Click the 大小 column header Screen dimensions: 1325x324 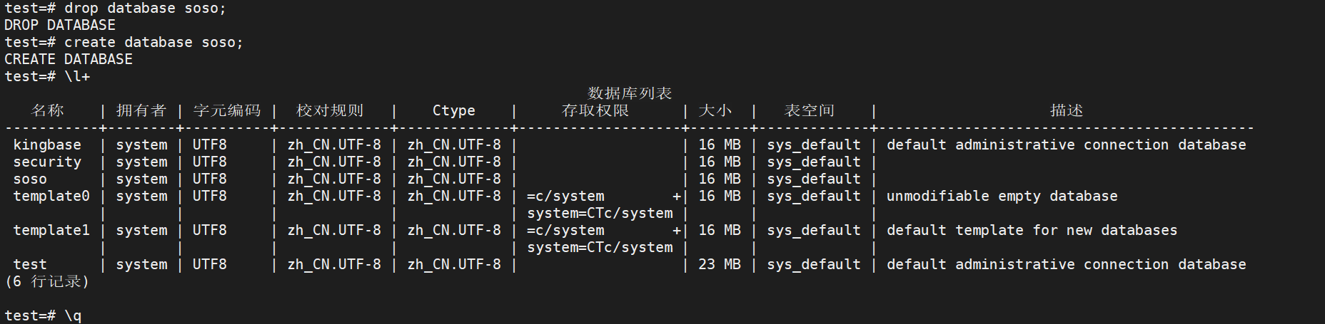click(x=715, y=110)
